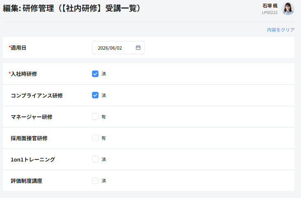Click the 済 label beside 評価制度講座
Image resolution: width=301 pixels, height=198 pixels.
103,181
